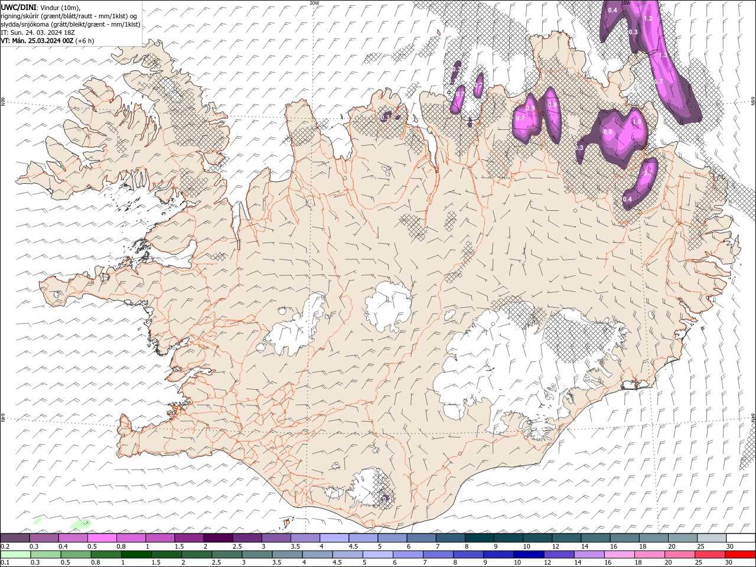The width and height of the screenshot is (756, 567).
Task: Click the 'rigning/skúrir' legend description line
Action: tap(69, 16)
